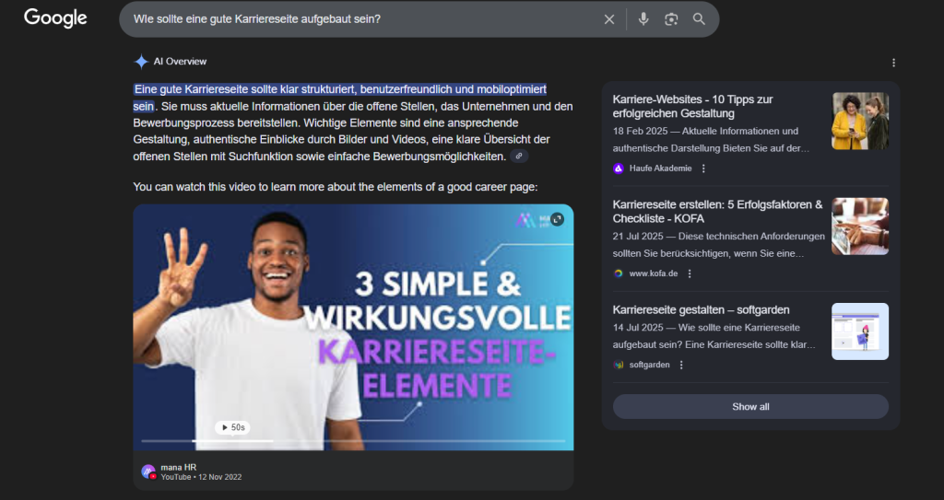Click mana HR channel name

(178, 467)
